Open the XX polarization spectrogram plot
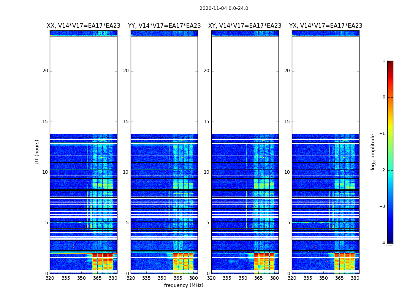399x304 pixels. 83,152
